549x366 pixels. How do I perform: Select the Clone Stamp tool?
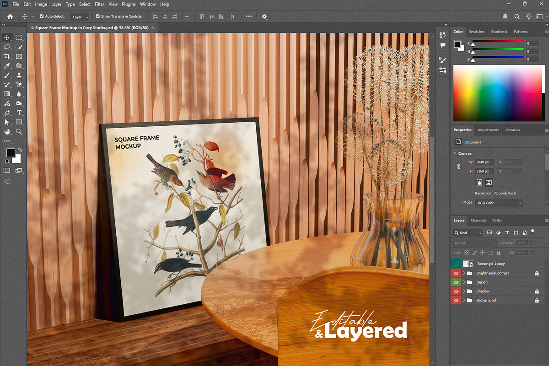pyautogui.click(x=19, y=75)
